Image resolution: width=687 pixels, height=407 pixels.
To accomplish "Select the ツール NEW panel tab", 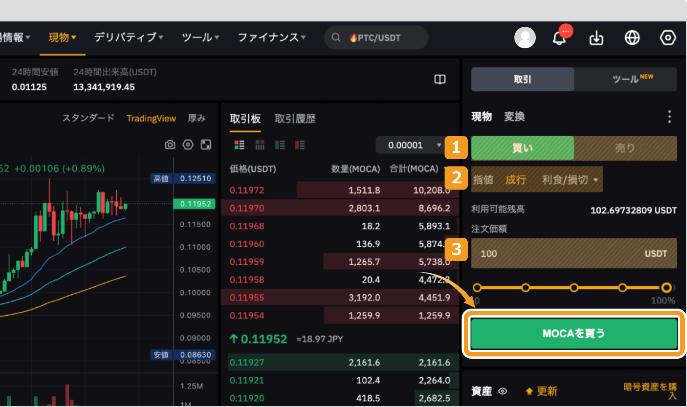I will tap(625, 79).
